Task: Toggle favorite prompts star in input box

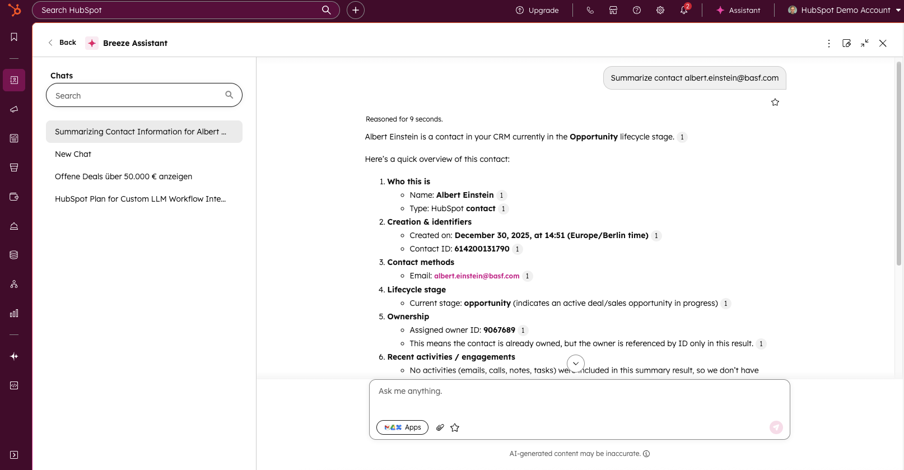Action: coord(455,427)
